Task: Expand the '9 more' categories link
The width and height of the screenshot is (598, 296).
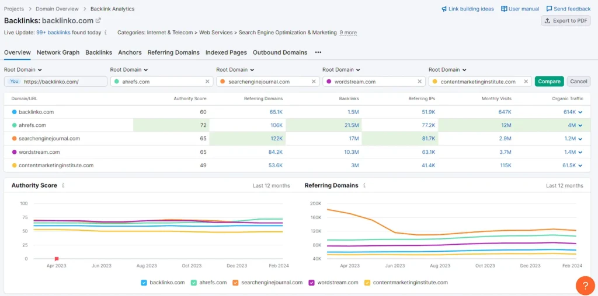Action: (348, 33)
